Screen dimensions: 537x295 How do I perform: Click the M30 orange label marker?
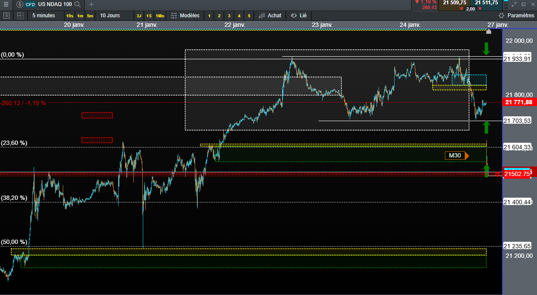point(457,156)
